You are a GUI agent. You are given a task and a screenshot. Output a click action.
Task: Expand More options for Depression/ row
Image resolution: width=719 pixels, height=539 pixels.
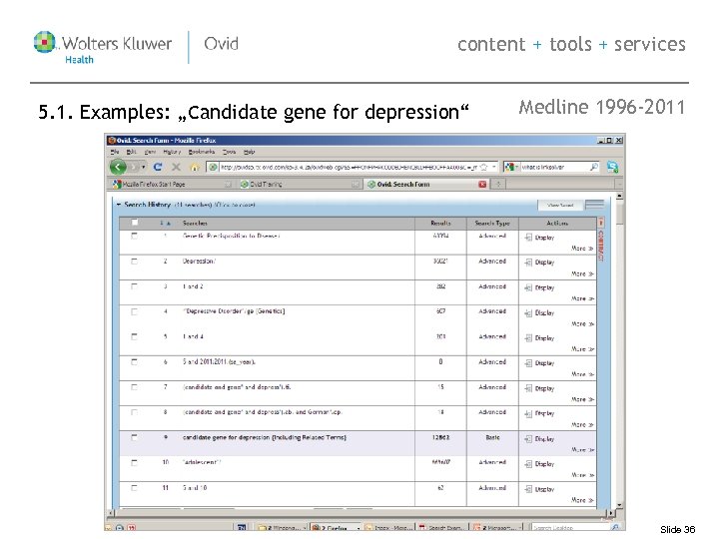(x=582, y=273)
